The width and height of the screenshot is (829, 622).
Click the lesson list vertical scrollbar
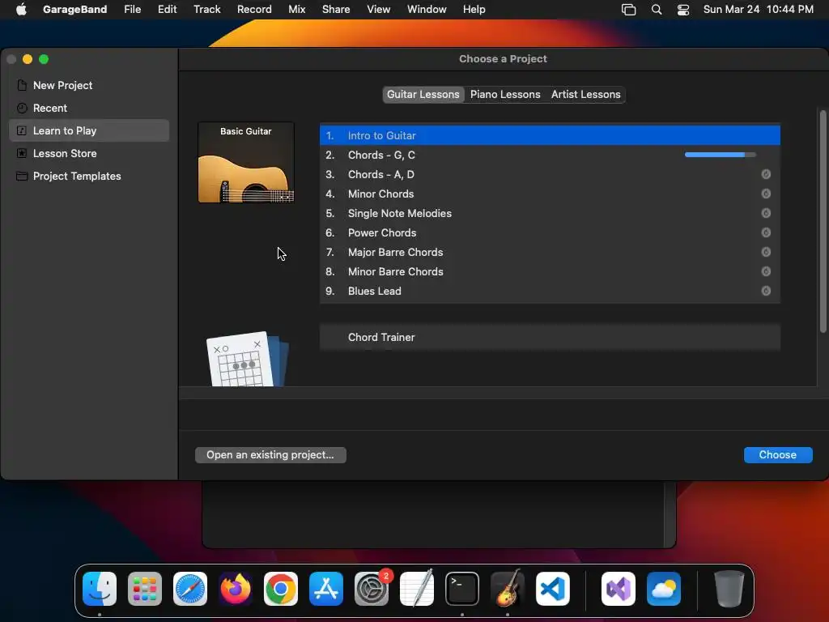pyautogui.click(x=823, y=221)
